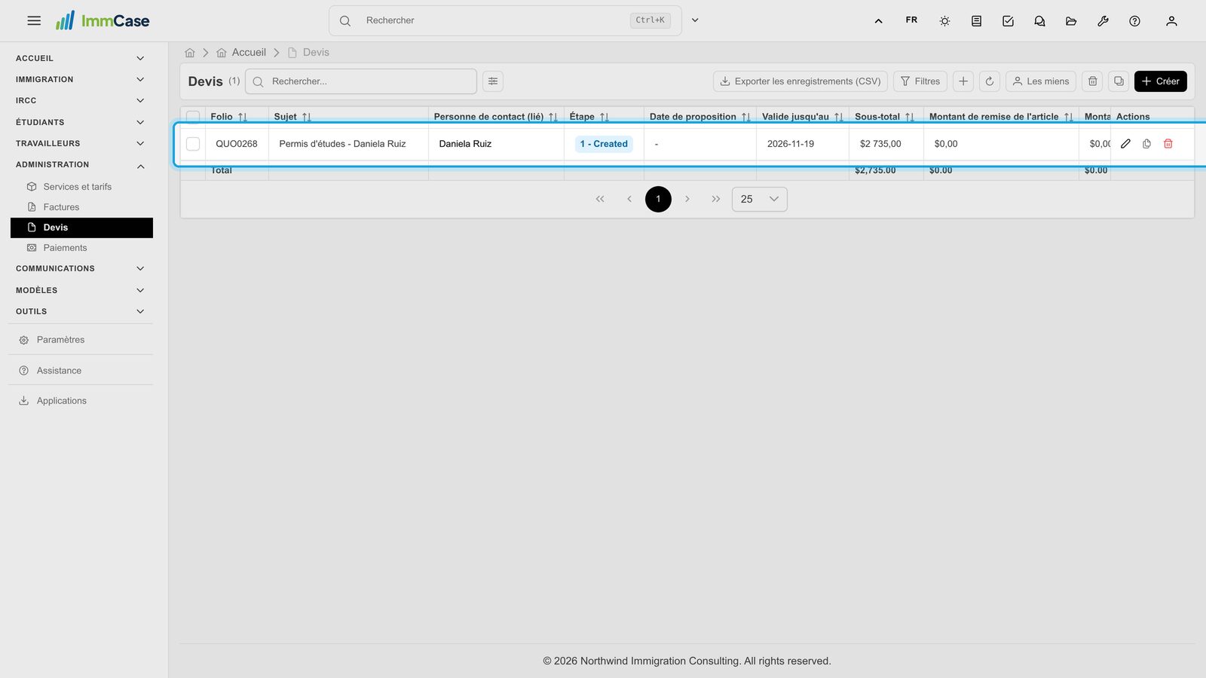Toggle the Les miens filter
Screen dimensions: 1206x678
point(1040,81)
